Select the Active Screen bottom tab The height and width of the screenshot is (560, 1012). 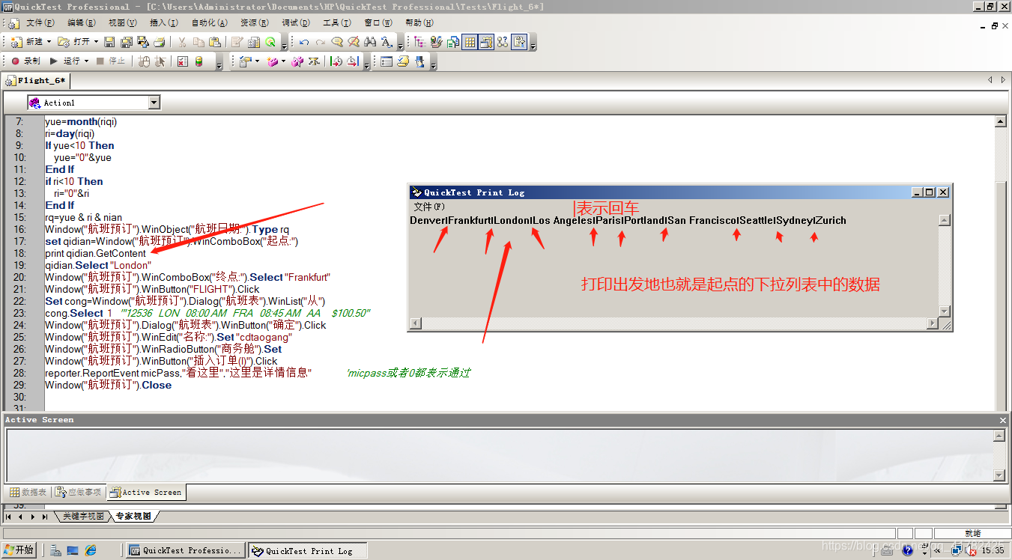146,492
